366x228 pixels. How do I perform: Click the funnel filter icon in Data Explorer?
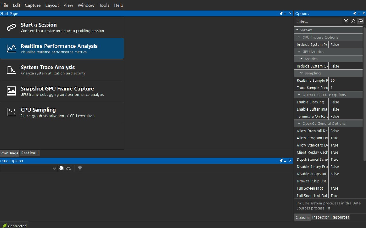coord(80,168)
